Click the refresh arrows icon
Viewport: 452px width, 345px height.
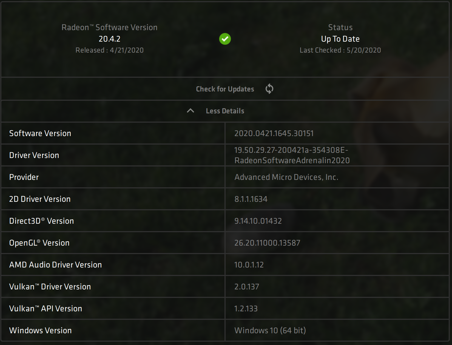pyautogui.click(x=269, y=89)
